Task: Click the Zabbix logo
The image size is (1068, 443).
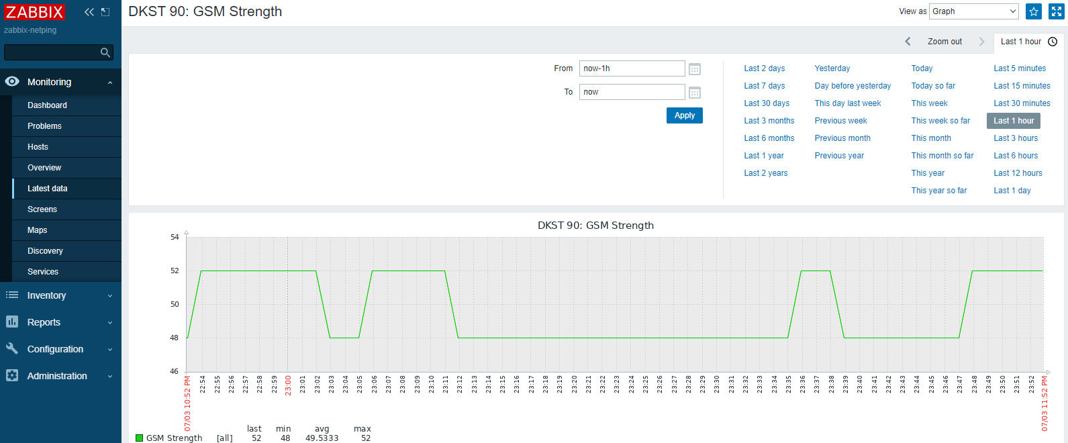Action: coord(34,12)
